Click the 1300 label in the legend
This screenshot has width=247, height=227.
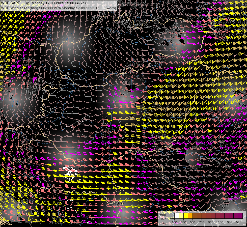coord(229,222)
